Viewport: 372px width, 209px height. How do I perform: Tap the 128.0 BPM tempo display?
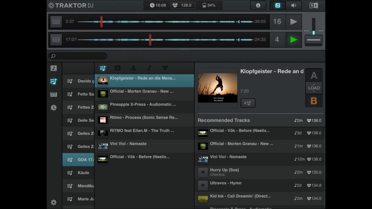tap(183, 6)
